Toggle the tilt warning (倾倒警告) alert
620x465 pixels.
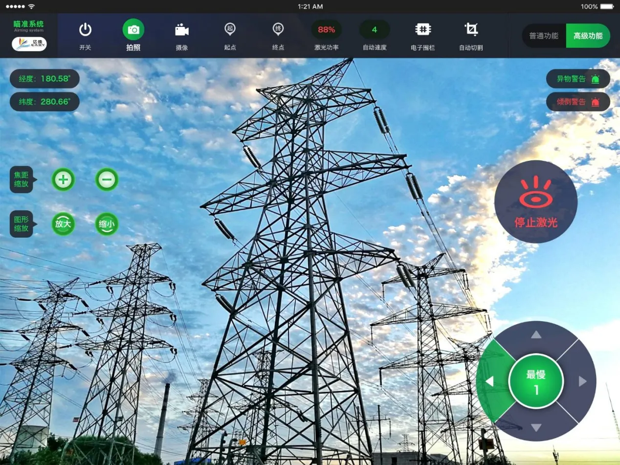578,102
